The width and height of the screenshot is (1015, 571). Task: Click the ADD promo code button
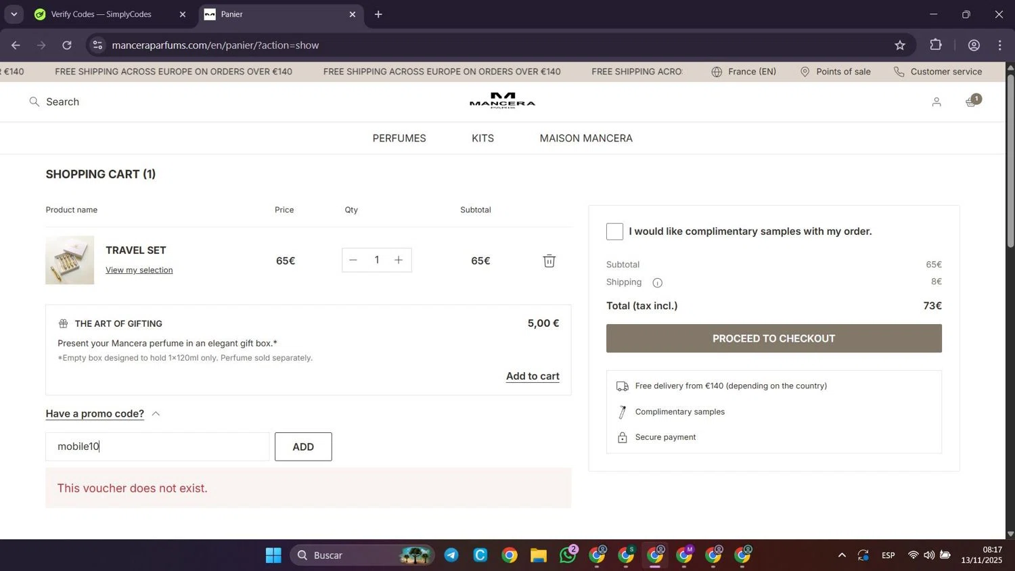pyautogui.click(x=303, y=447)
